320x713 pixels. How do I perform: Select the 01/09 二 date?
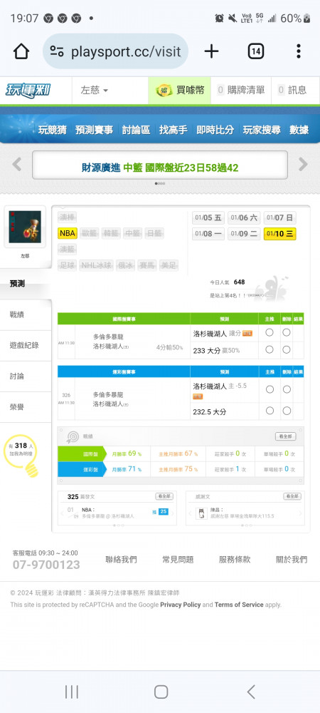(244, 234)
